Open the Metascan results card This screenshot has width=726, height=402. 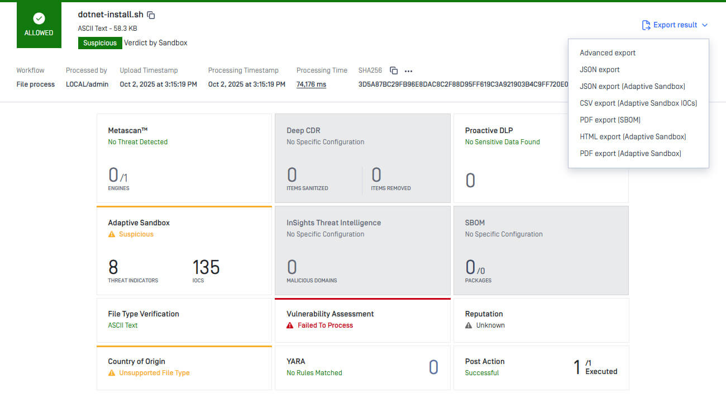[x=184, y=158]
